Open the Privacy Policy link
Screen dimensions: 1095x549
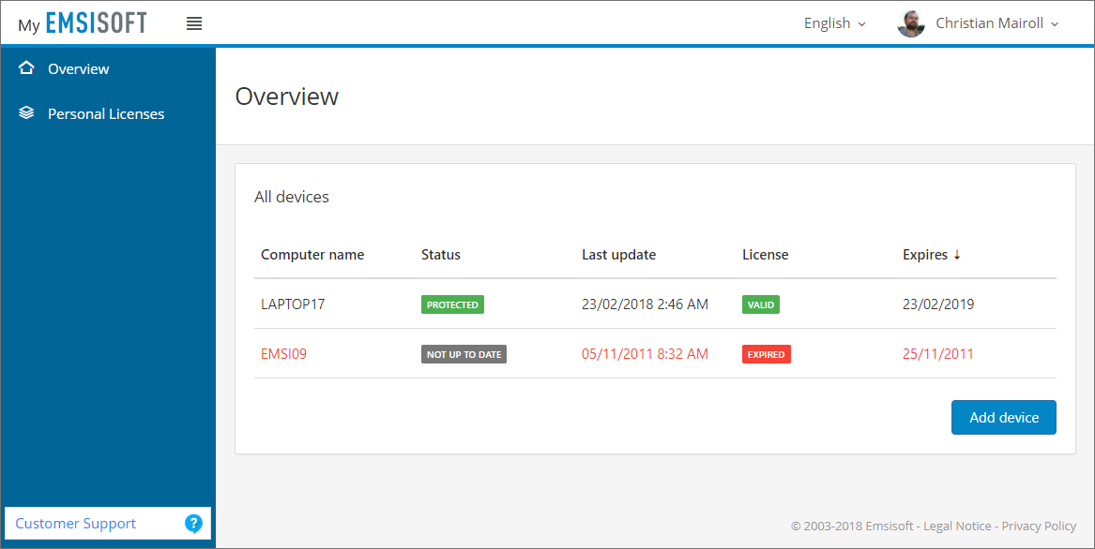pos(1039,526)
